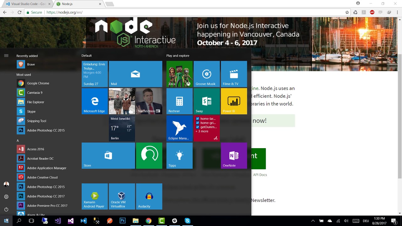Open the Sunday 27 calendar tile

pyautogui.click(x=95, y=74)
